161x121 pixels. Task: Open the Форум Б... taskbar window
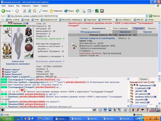pos(93,119)
